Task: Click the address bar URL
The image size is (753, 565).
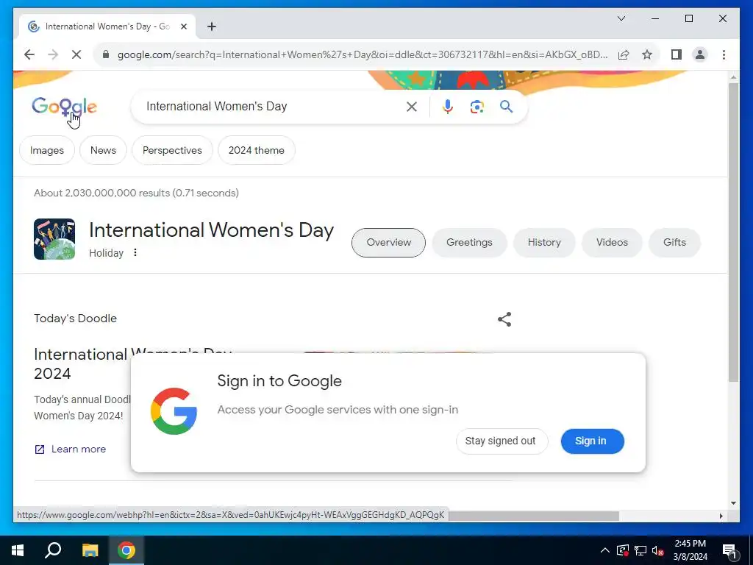Action: click(362, 54)
